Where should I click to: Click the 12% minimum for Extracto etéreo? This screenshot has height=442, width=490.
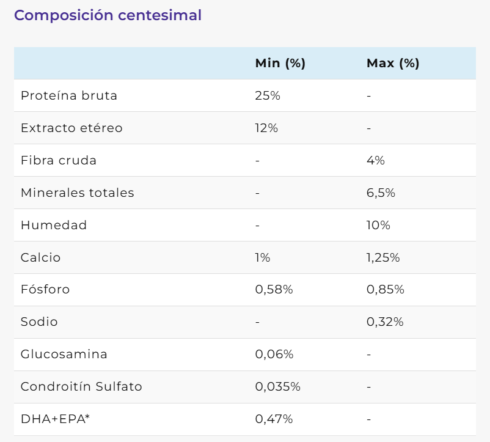[266, 128]
